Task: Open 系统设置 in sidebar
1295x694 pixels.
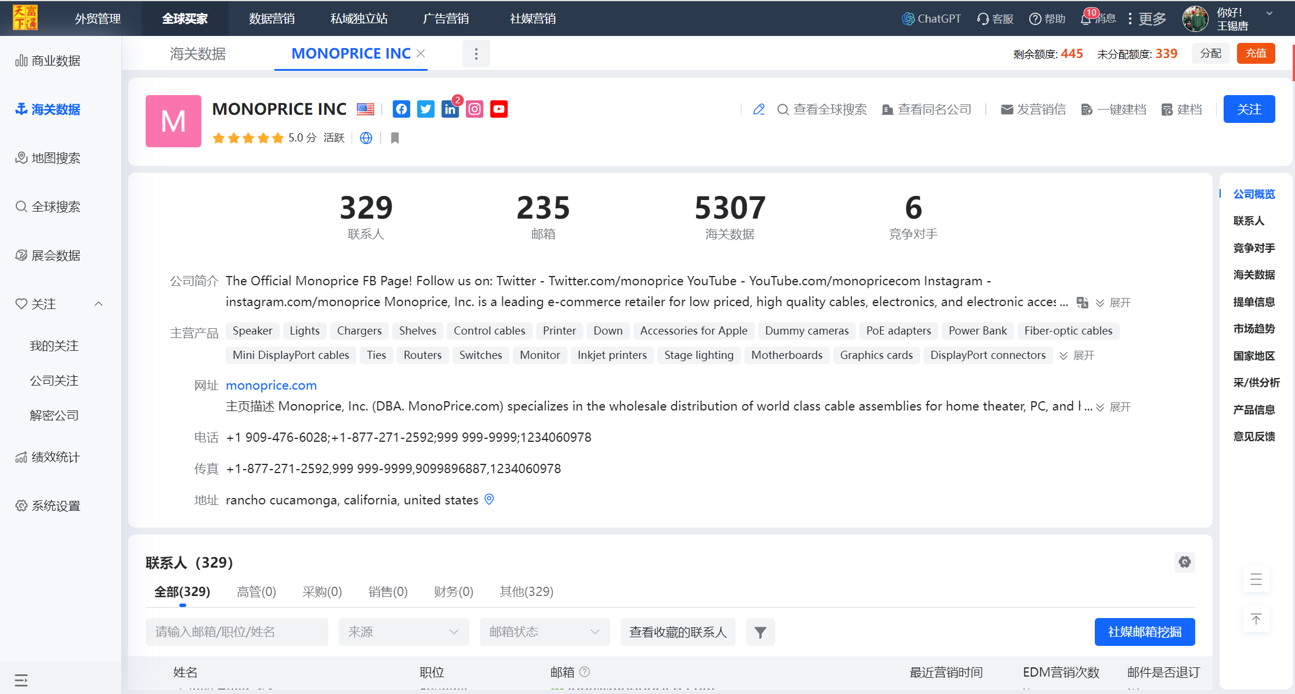Action: (x=48, y=506)
